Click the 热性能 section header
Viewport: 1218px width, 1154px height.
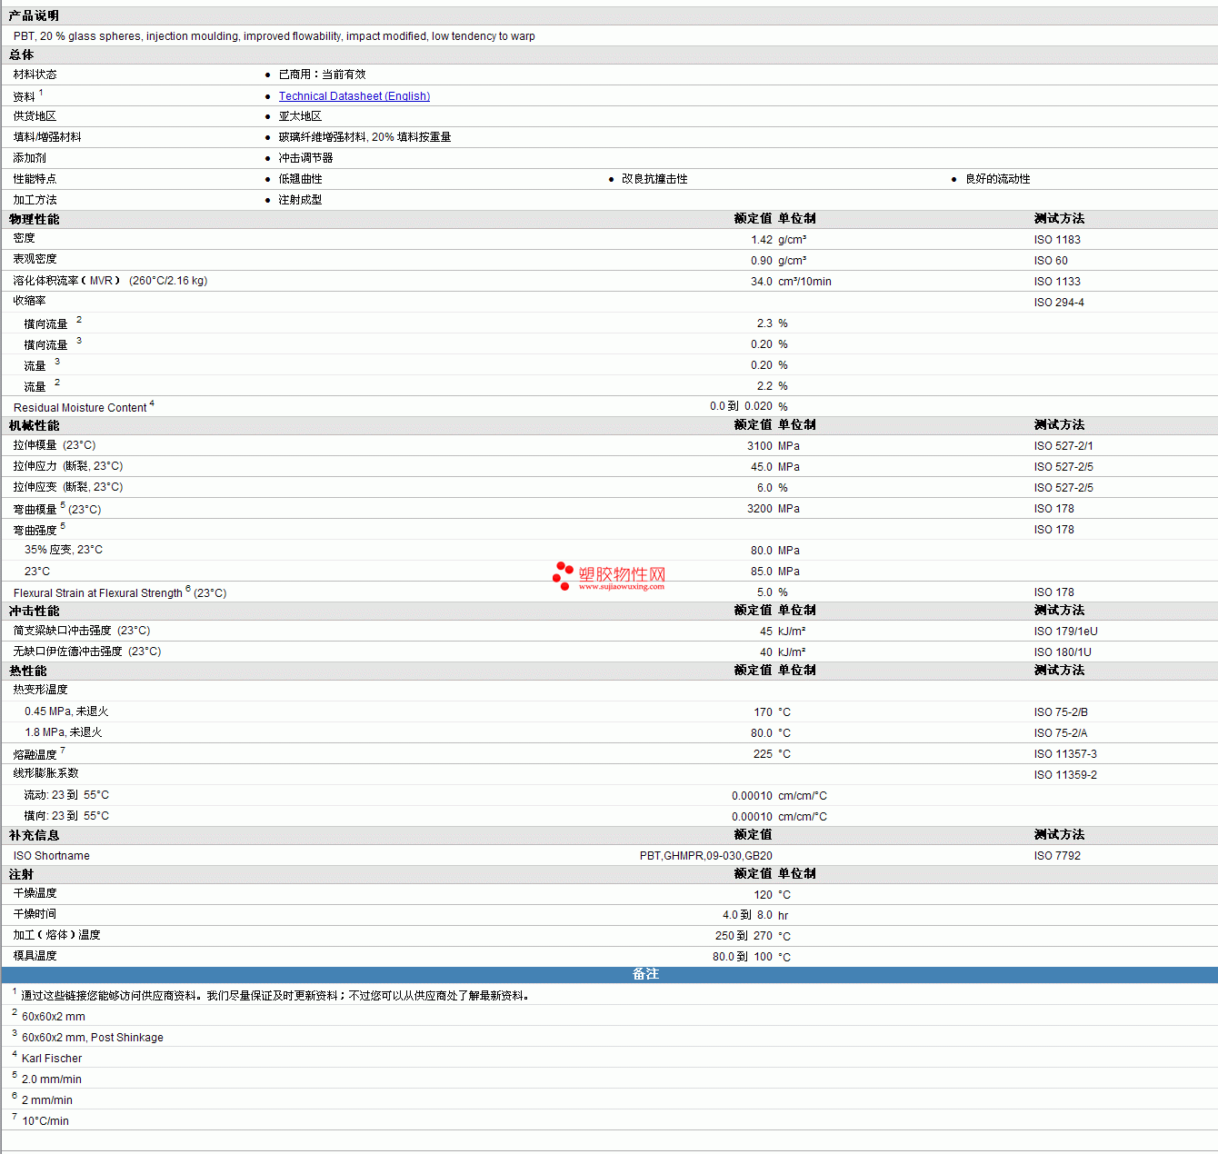click(x=27, y=671)
